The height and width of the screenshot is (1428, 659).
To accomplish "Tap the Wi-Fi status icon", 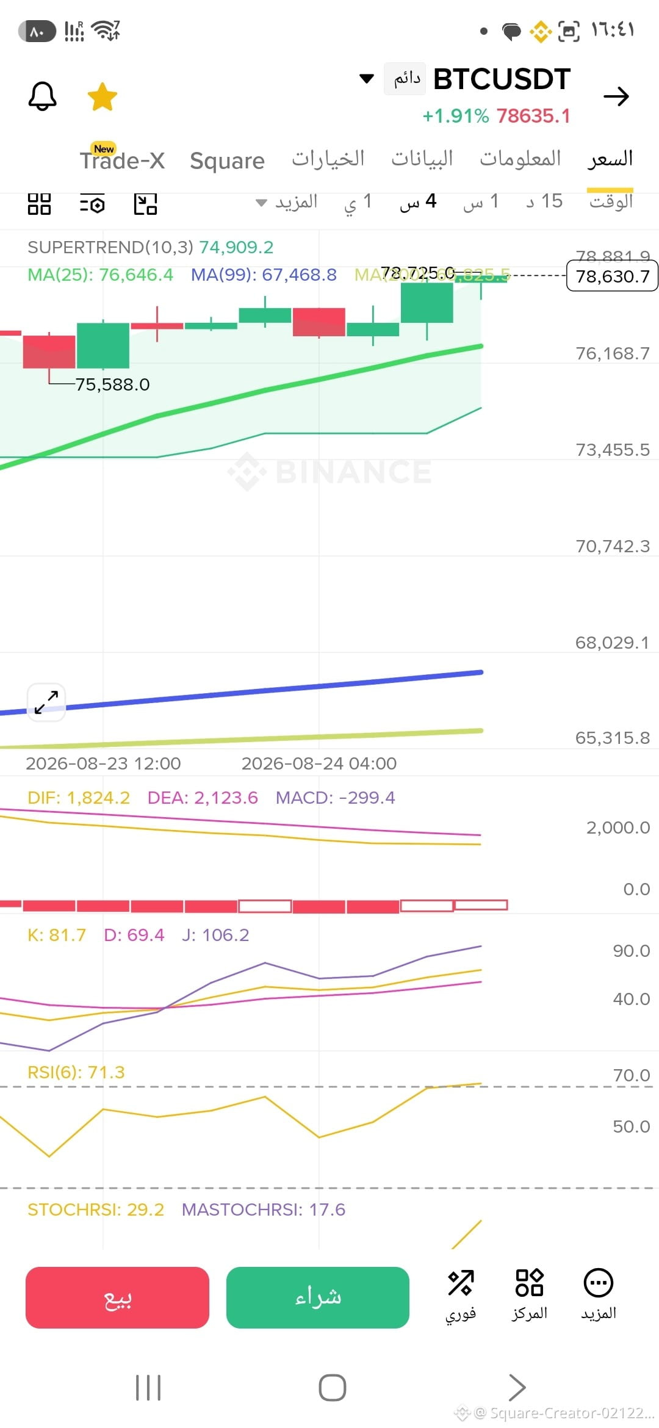I will tap(106, 31).
